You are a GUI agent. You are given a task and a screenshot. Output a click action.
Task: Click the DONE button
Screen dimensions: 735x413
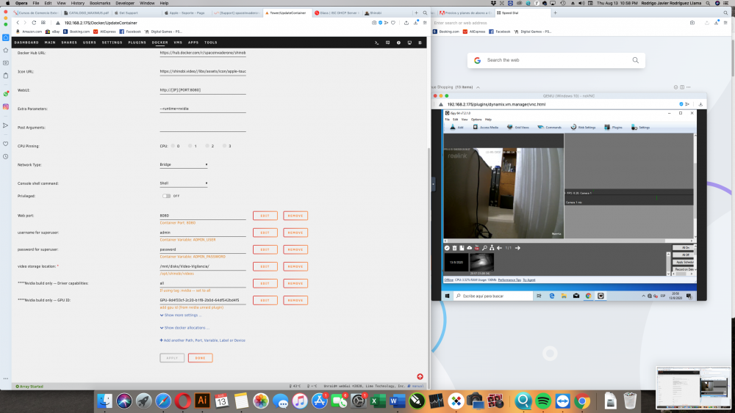click(x=200, y=358)
